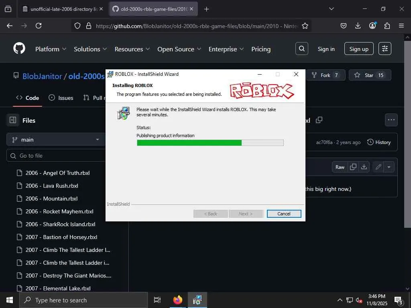Expand the Enterprise navigation dropdown
The image size is (411, 308).
[226, 49]
